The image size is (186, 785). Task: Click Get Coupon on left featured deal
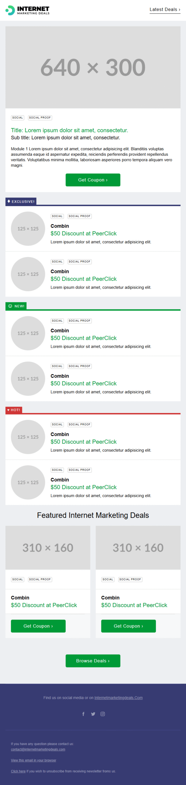38,626
